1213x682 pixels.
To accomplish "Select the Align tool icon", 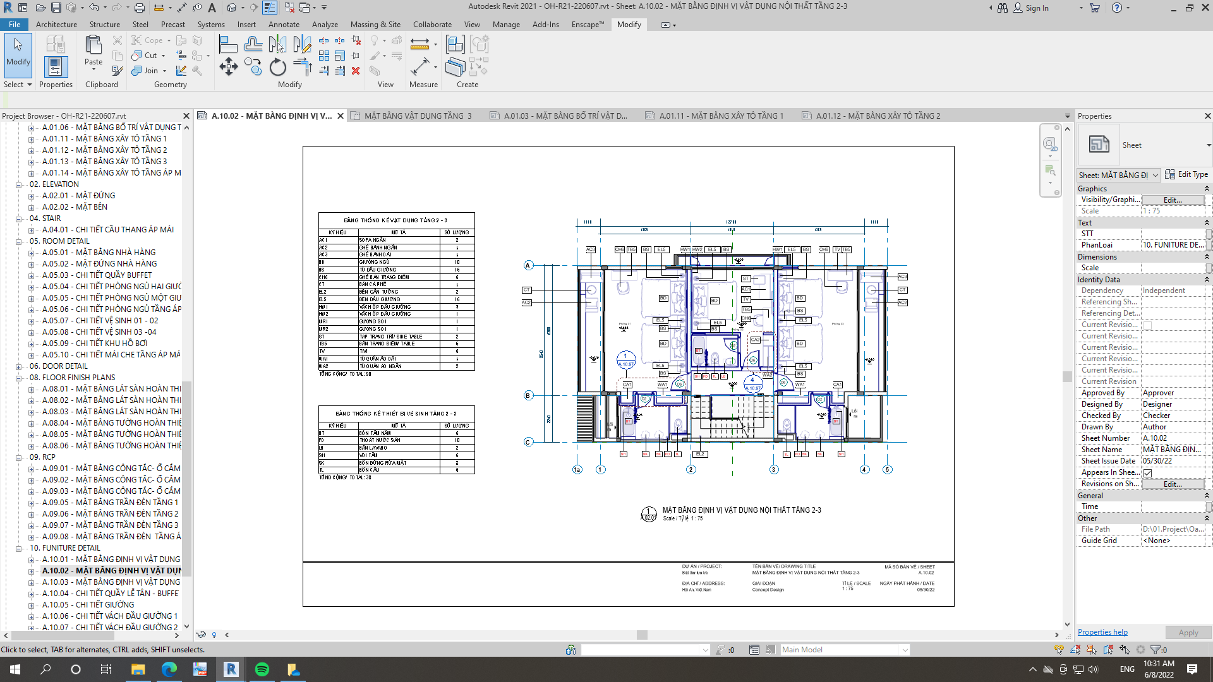I will 228,44.
